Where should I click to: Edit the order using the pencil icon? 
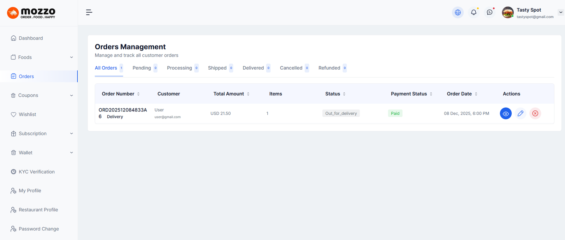click(521, 114)
